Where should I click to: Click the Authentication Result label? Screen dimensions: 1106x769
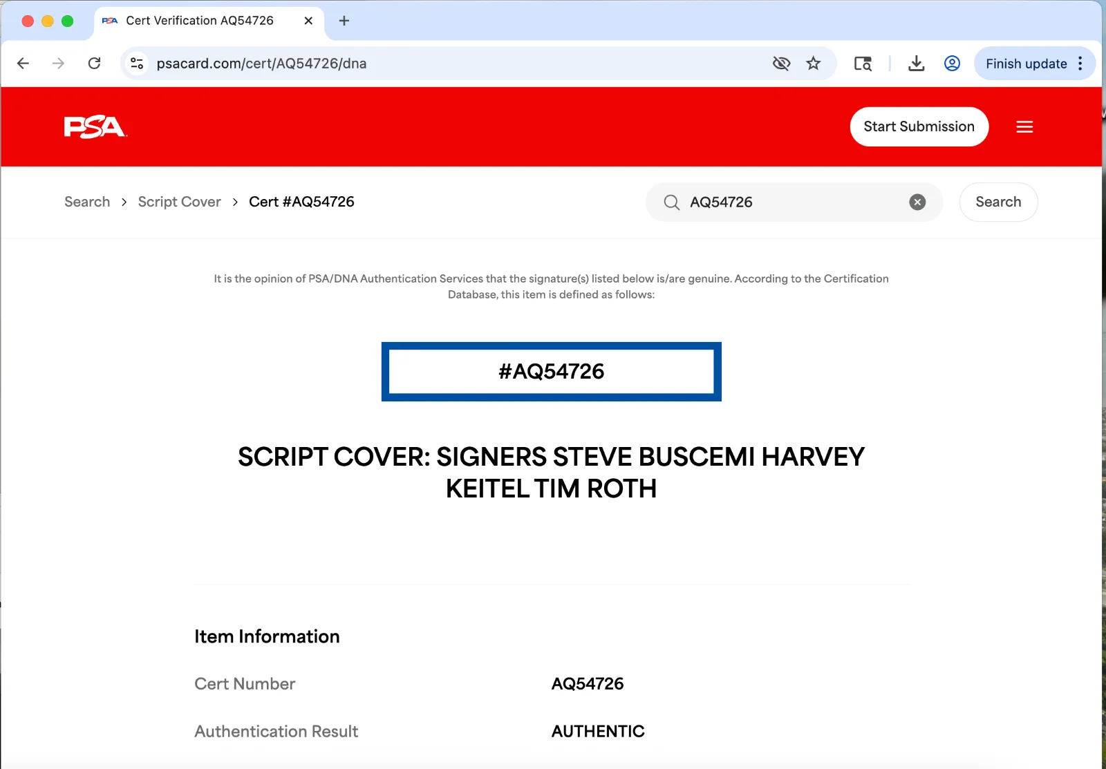click(276, 731)
